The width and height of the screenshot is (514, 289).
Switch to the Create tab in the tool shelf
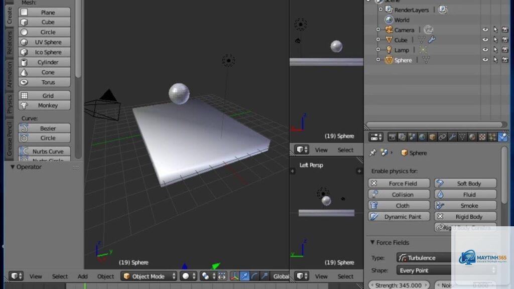[9, 15]
